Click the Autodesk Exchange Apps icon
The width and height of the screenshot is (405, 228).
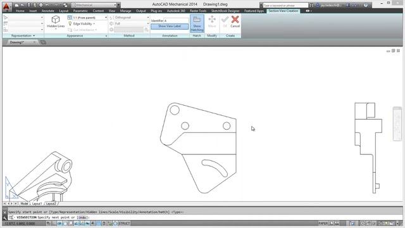click(x=348, y=5)
